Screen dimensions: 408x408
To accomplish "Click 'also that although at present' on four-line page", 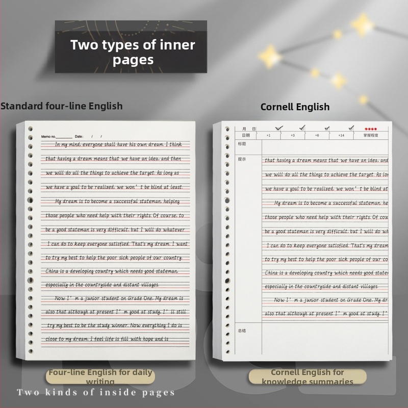I will [x=116, y=312].
